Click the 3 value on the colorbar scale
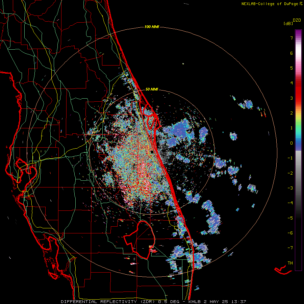The height and width of the screenshot is (304, 304). 292,98
